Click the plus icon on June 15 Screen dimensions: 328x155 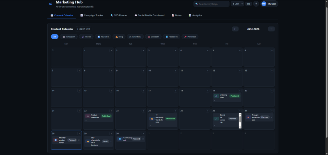[111, 91]
